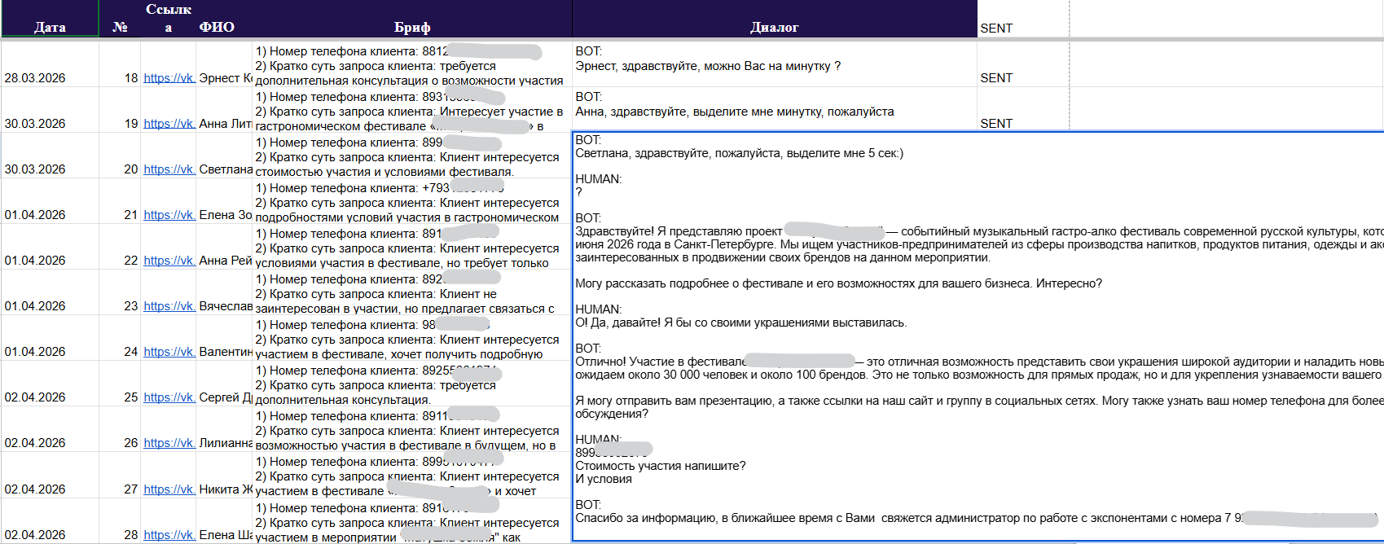Open the vk link in row 21
Screen dimensions: 1384x544
tap(169, 215)
